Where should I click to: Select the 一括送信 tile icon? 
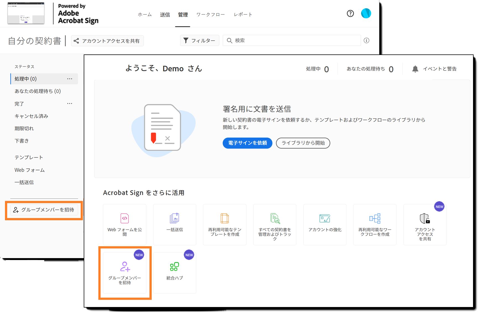174,218
